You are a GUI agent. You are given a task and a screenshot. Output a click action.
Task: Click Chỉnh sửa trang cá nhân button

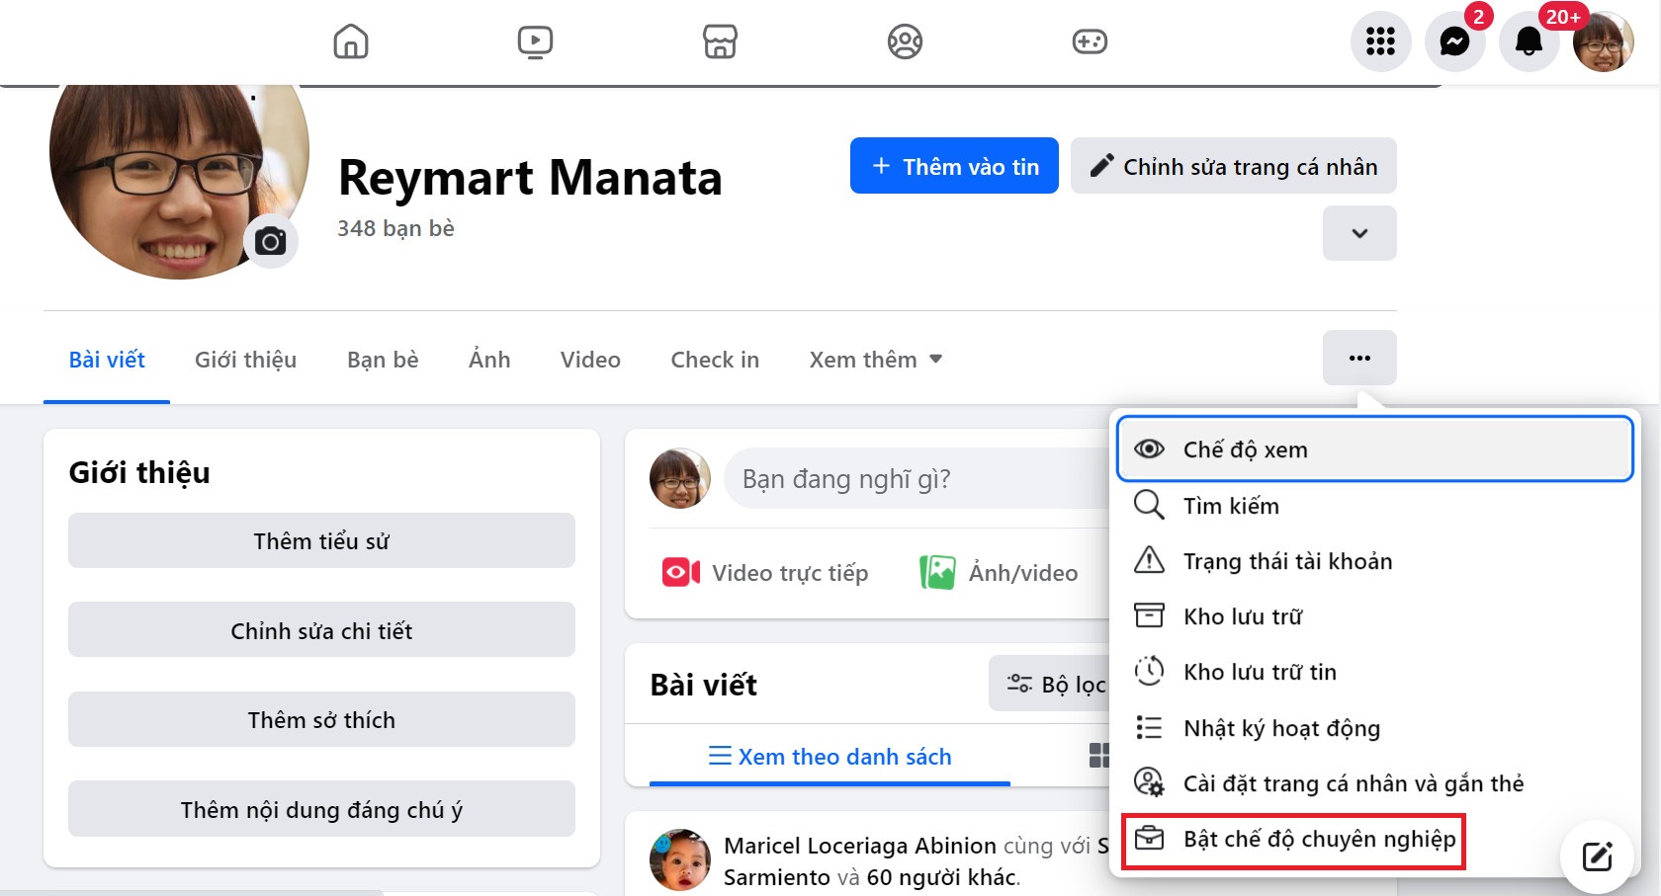coord(1234,166)
